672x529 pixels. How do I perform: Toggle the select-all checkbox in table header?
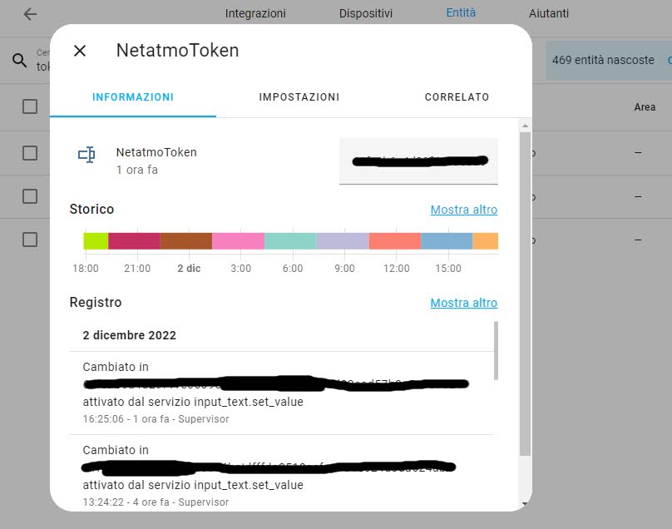(x=30, y=106)
